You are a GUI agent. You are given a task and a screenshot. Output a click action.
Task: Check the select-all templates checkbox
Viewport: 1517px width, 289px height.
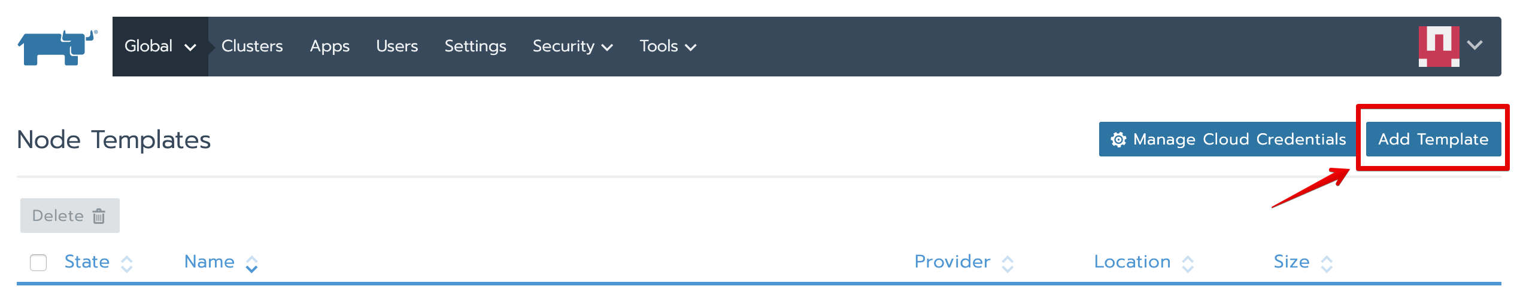38,263
